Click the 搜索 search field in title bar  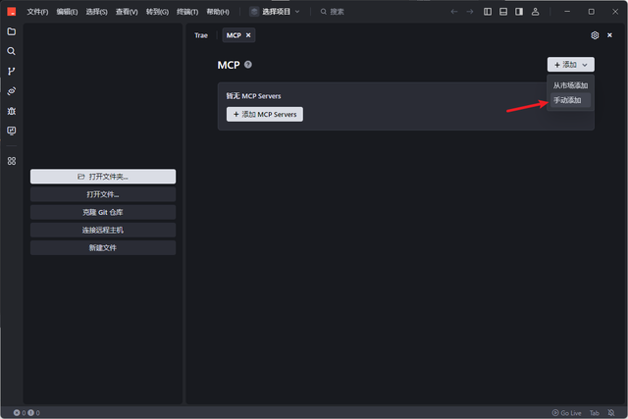click(x=333, y=12)
